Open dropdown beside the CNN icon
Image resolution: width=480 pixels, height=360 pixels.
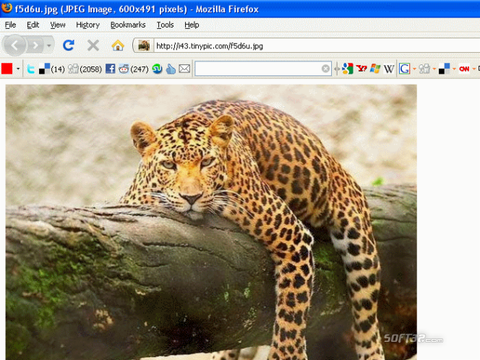474,69
